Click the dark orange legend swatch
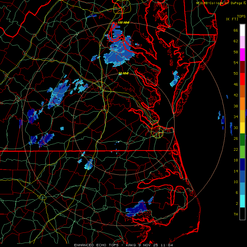The image size is (247, 247). [242, 91]
